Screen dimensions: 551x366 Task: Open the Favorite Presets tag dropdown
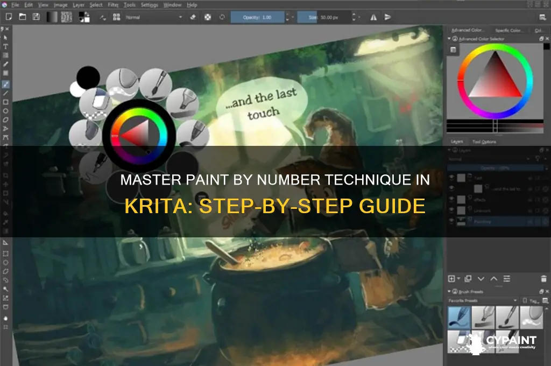point(483,301)
